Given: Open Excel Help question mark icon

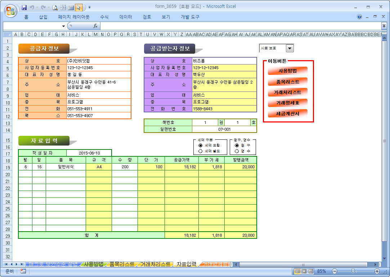Looking at the screenshot, I should coord(359,17).
